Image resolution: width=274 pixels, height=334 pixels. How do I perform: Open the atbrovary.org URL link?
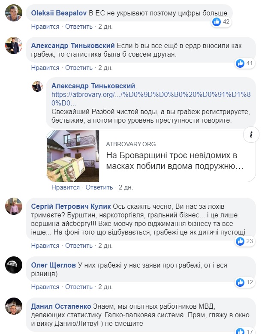(151, 99)
